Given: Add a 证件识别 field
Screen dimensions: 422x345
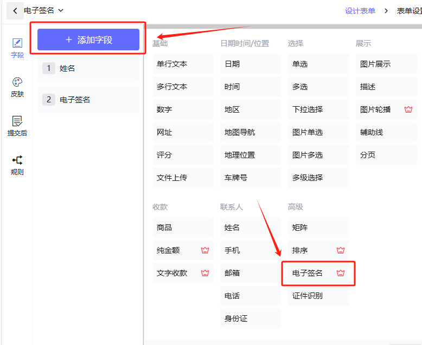Looking at the screenshot, I should 318,296.
